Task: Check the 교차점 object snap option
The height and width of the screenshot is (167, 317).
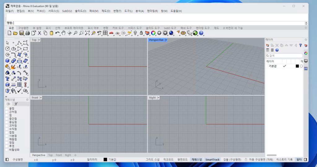Action: [x=7, y=125]
